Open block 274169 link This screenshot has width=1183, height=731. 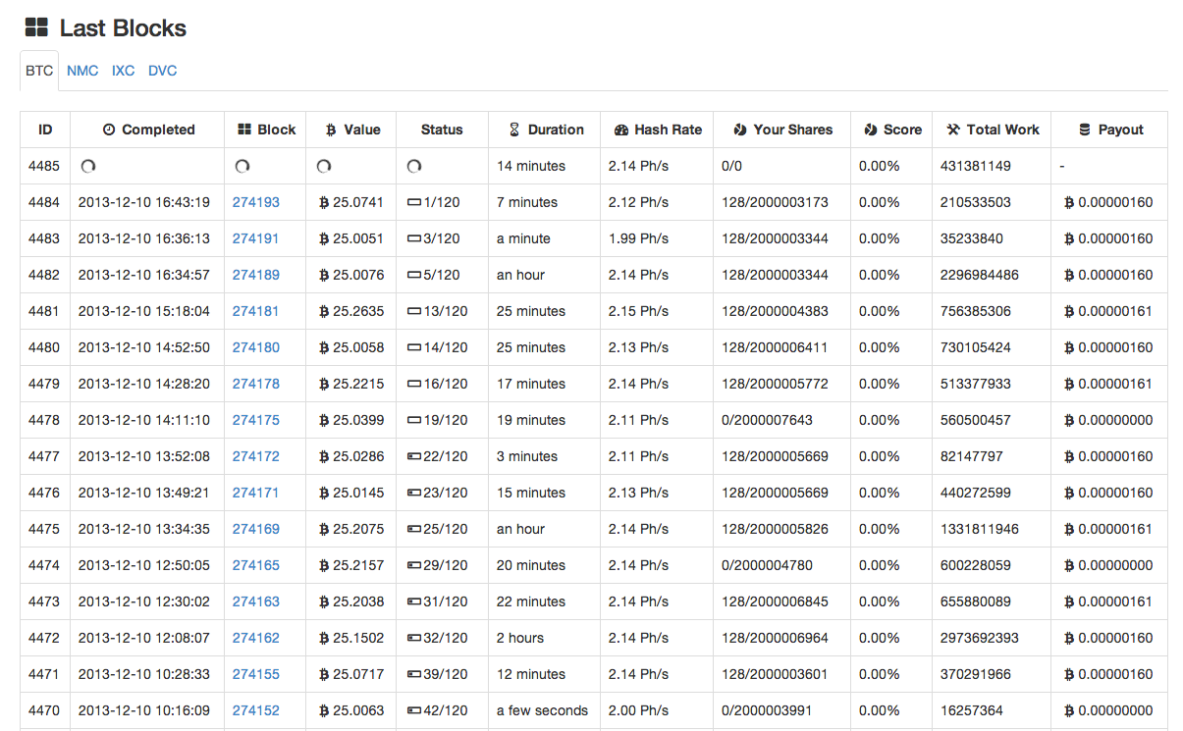(x=256, y=529)
